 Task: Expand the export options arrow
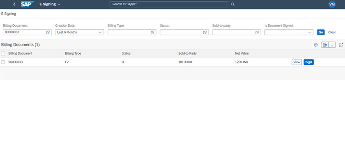click(x=332, y=45)
